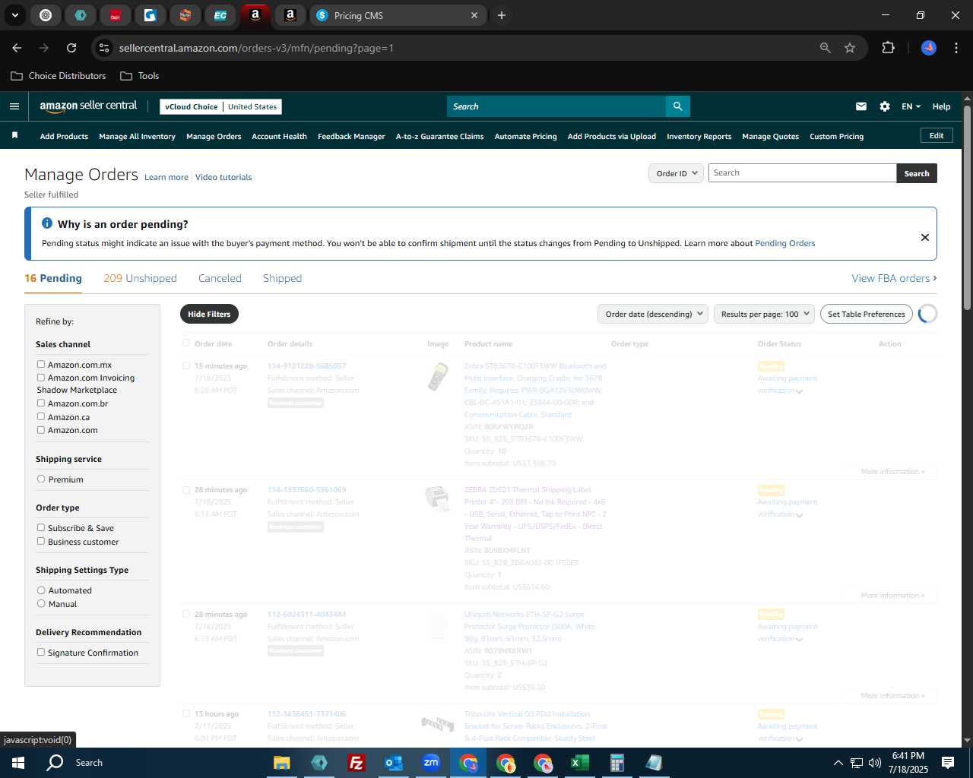Click the browser zoom magnifier icon
The height and width of the screenshot is (778, 973).
[825, 48]
